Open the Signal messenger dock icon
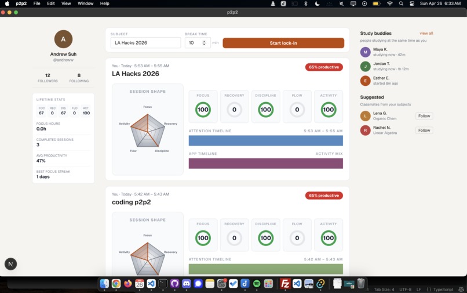 pyautogui.click(x=198, y=283)
